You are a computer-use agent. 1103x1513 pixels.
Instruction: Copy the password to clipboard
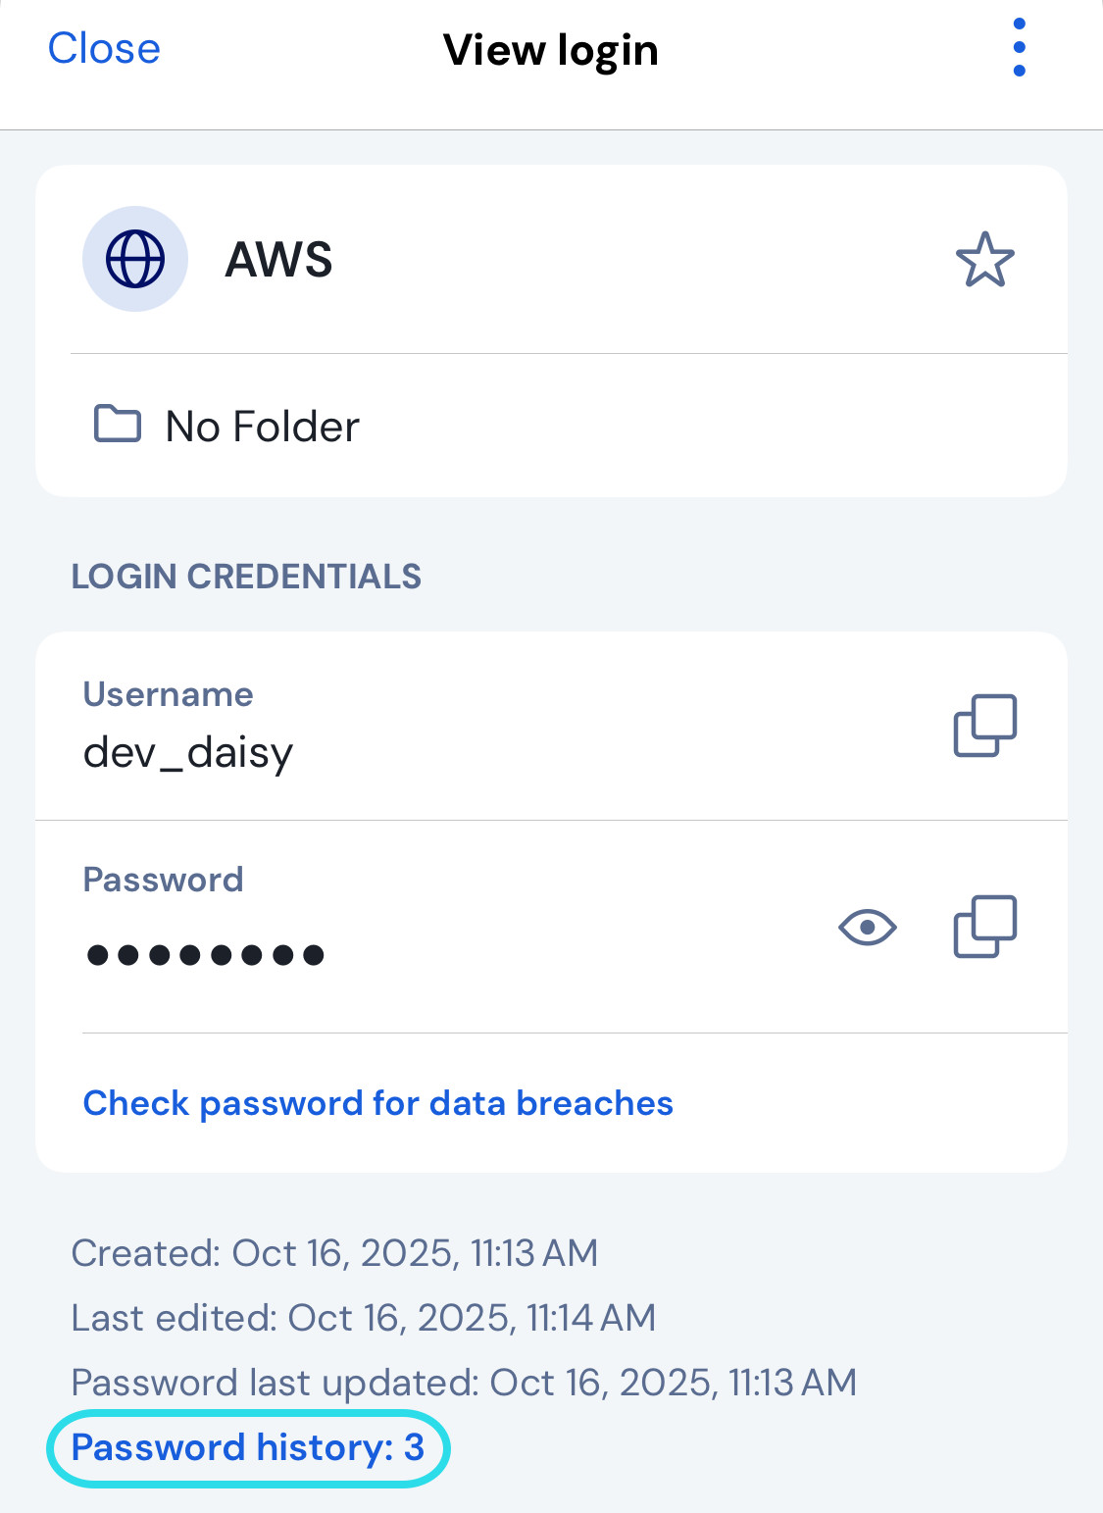pos(984,927)
